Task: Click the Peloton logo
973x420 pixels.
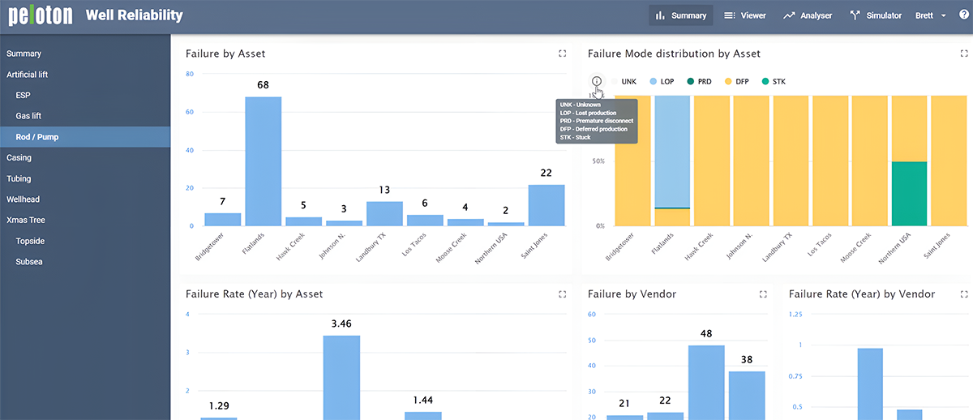Action: pyautogui.click(x=41, y=15)
